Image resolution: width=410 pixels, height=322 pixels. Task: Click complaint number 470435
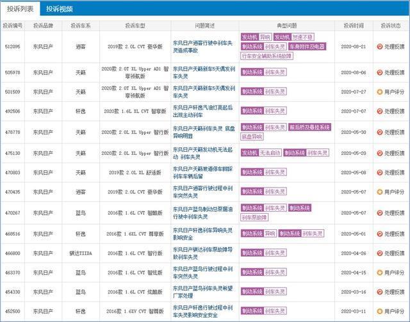coord(13,192)
